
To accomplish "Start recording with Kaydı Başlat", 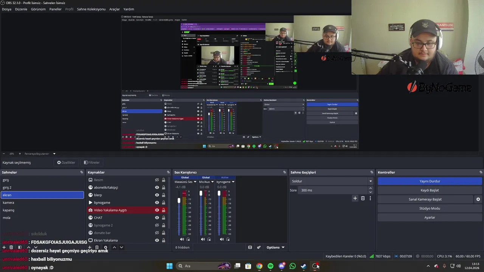I will click(430, 190).
